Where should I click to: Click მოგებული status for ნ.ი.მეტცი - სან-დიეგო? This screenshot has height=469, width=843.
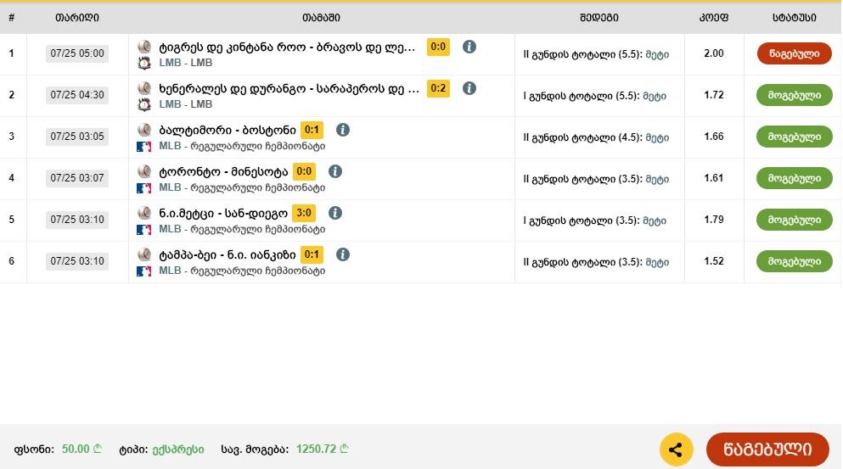(x=794, y=220)
